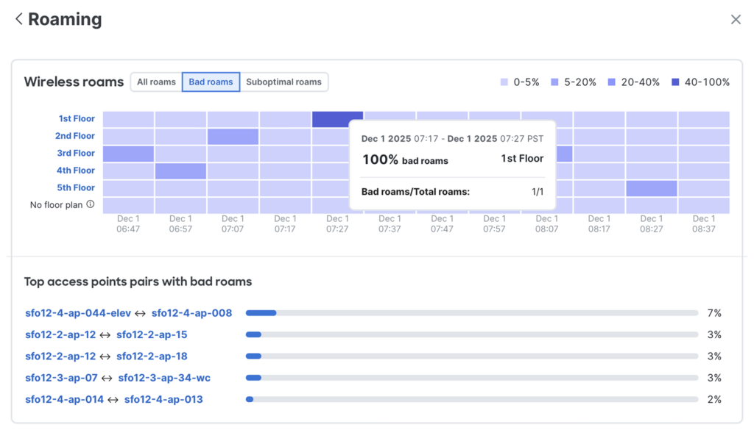Select the Bad roams filter
Screen dimensions: 754x441
[x=211, y=82]
